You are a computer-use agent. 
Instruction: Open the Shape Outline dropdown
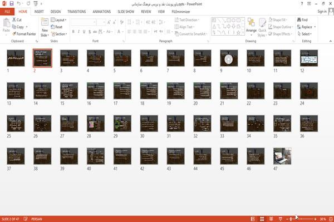point(281,27)
